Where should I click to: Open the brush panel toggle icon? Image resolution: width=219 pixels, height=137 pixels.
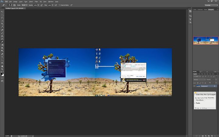pos(14,5)
